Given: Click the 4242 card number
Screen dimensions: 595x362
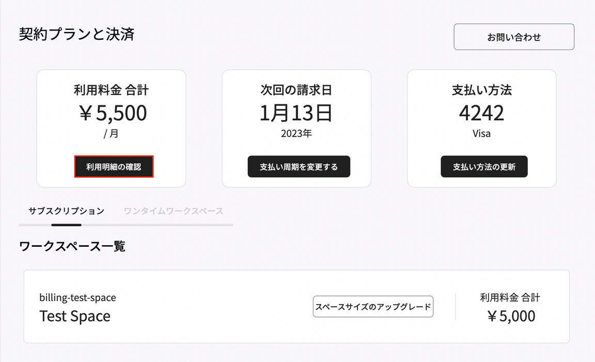Looking at the screenshot, I should click(x=481, y=113).
